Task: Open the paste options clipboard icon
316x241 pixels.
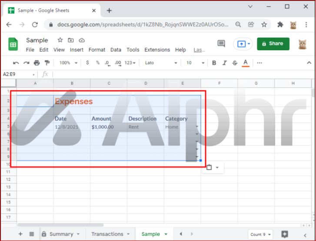Action: [209, 167]
